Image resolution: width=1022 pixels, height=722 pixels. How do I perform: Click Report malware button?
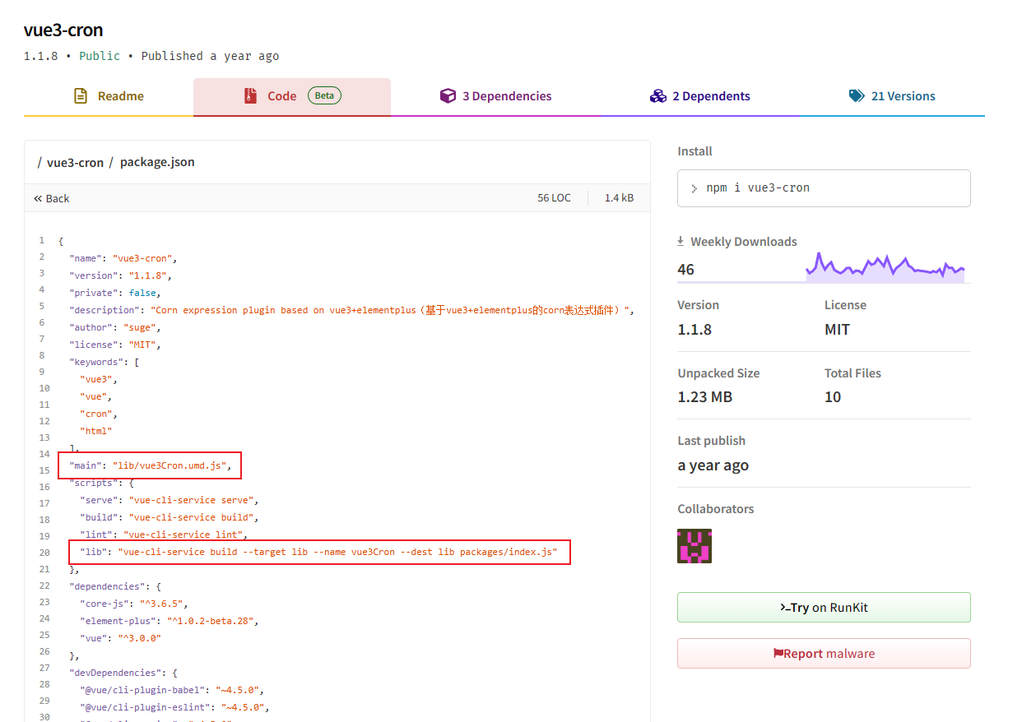824,654
